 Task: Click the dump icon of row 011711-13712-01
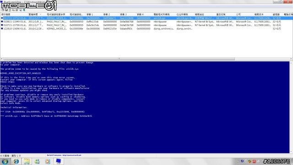pos(2,18)
